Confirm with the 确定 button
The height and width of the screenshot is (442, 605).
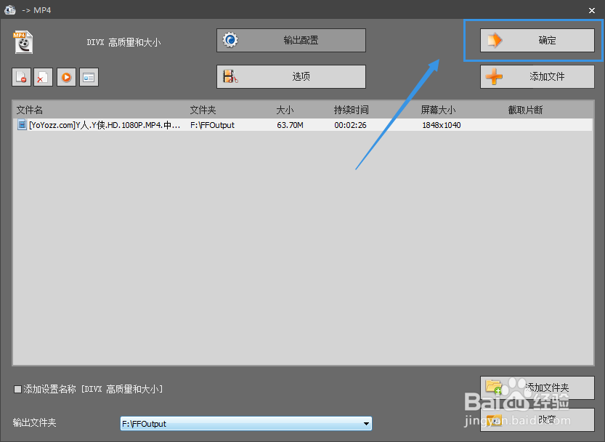[x=537, y=40]
